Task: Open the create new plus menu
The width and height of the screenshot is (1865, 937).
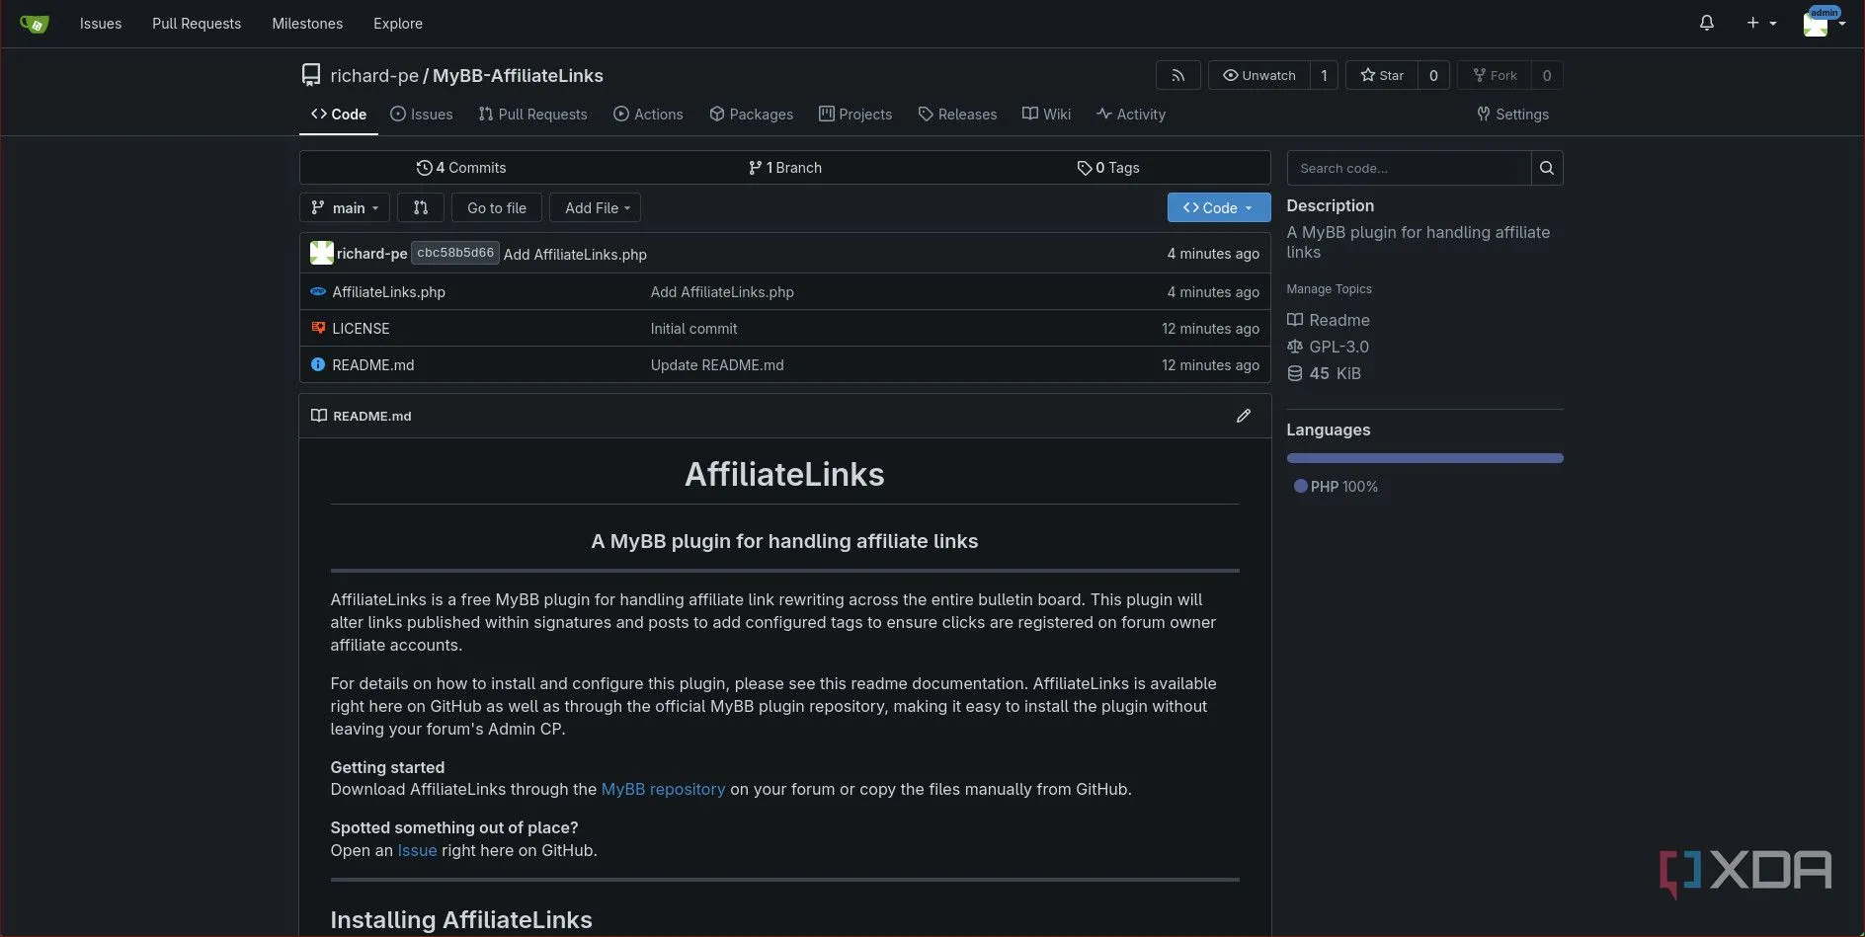Action: [x=1759, y=23]
